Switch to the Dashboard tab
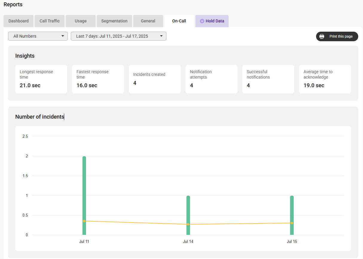The height and width of the screenshot is (259, 363). [x=19, y=21]
